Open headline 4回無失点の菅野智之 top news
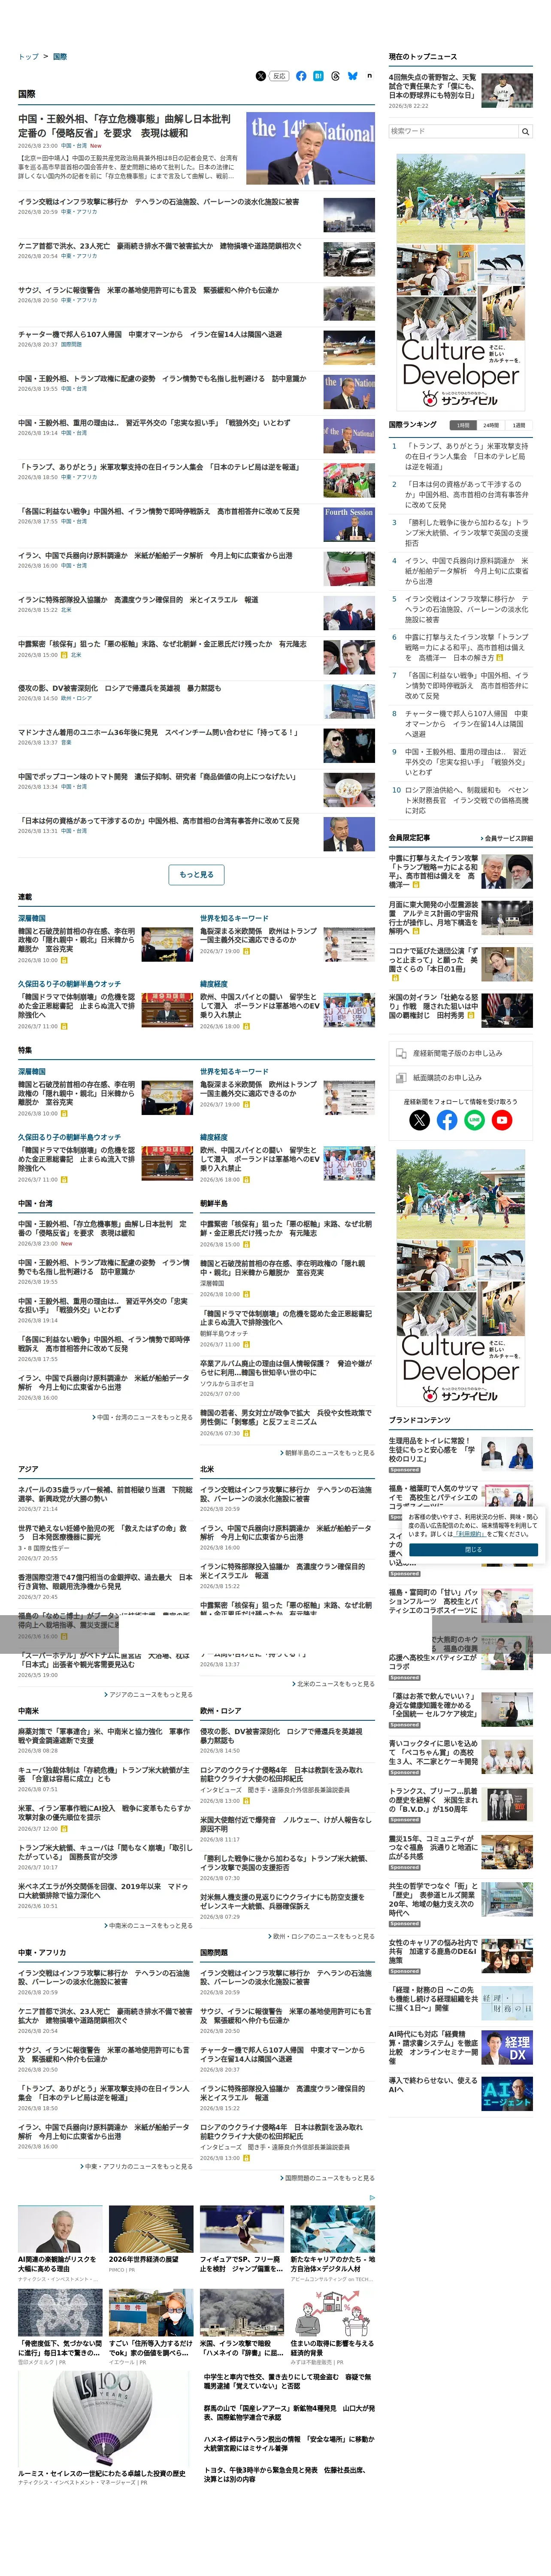This screenshot has height=2576, width=551. pos(432,86)
